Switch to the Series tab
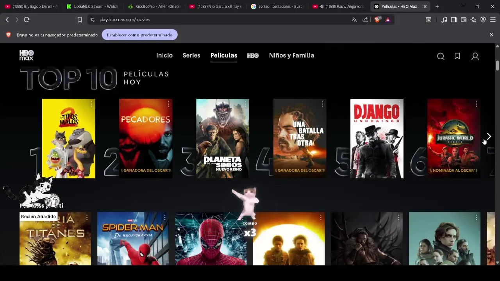 coord(191,55)
